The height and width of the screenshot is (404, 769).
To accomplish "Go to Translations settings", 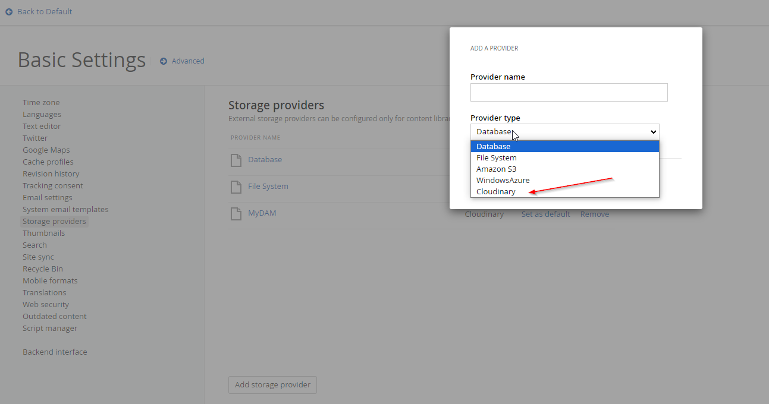I will pos(45,293).
